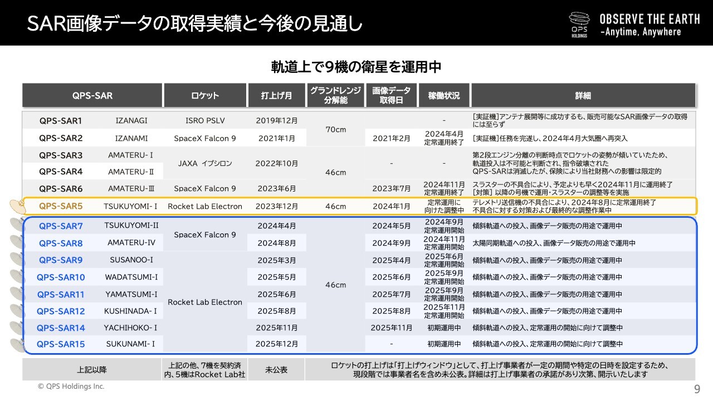The height and width of the screenshot is (401, 713).
Task: Select the ロケット column header
Action: [x=205, y=96]
